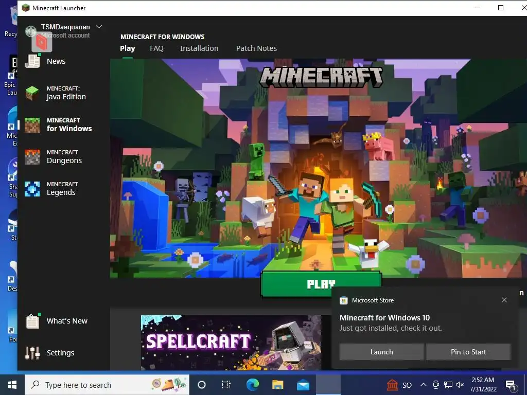The width and height of the screenshot is (527, 395).
Task: Open the Spellcraft promotional banner
Action: click(x=231, y=342)
